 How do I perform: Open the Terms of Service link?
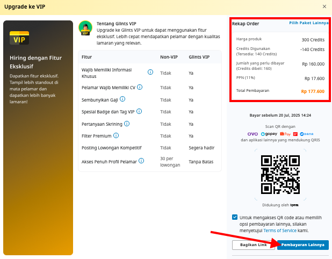coord(280,231)
